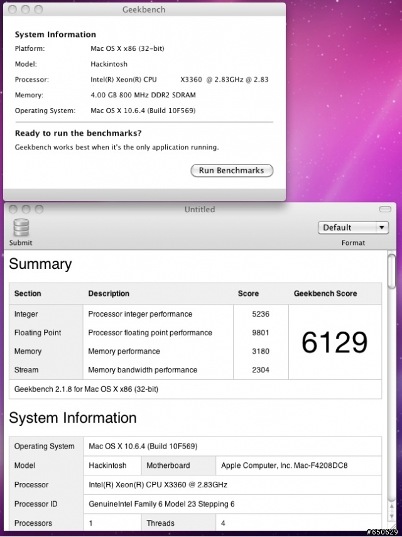The height and width of the screenshot is (537, 402).
Task: Close the Geekbench window with red button
Action: (x=13, y=9)
